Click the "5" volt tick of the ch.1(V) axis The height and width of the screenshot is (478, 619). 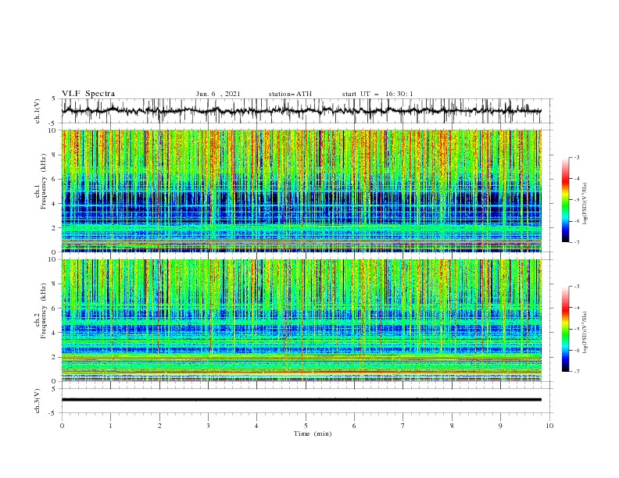54,98
